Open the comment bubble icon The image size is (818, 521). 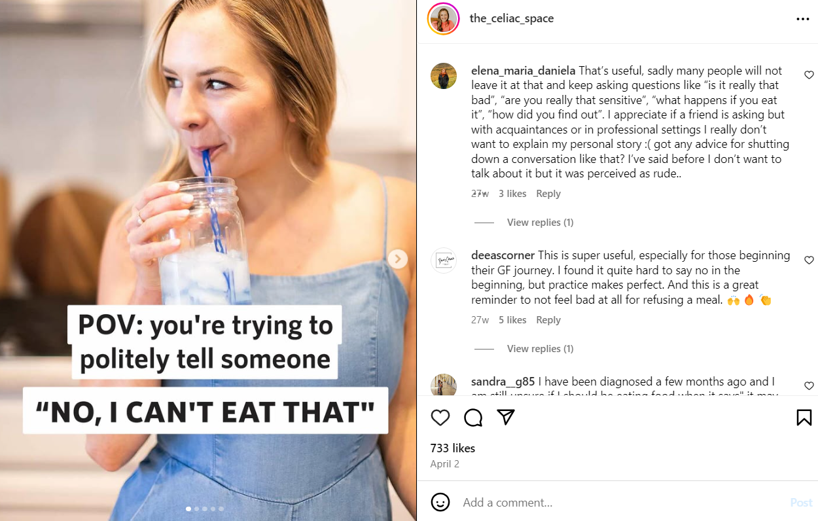(x=473, y=418)
